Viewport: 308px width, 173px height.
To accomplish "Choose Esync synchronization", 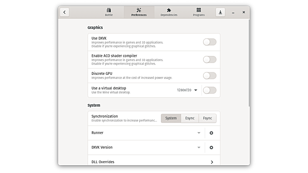I will pos(190,118).
